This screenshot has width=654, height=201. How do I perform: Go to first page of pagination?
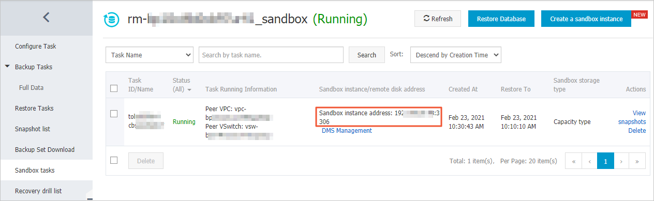pyautogui.click(x=574, y=161)
